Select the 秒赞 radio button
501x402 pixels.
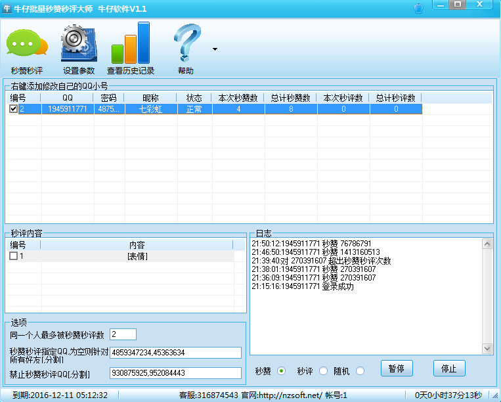tap(281, 371)
